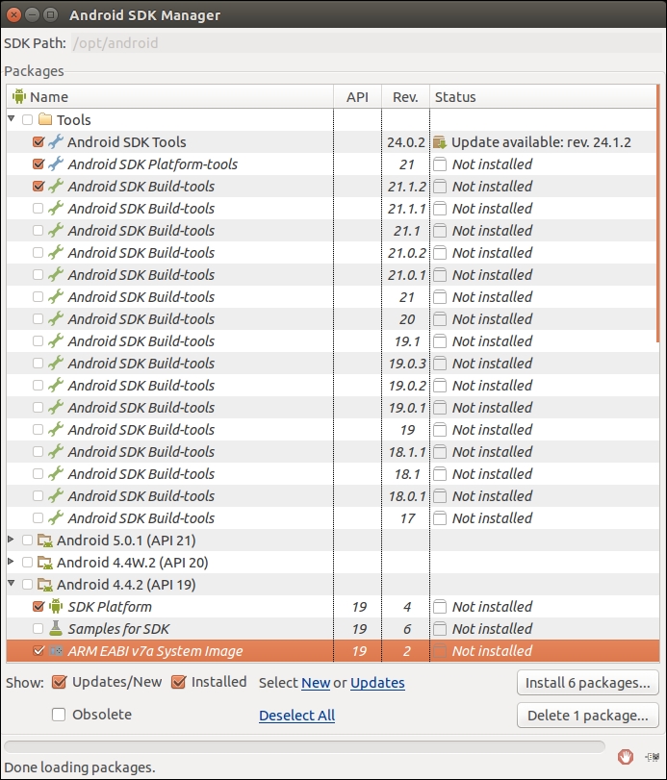
Task: Click the Android 5.0.1 (API 21) platform icon
Action: [45, 541]
